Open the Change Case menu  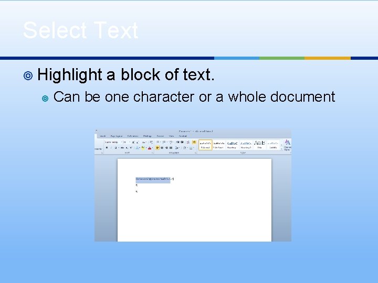point(144,142)
